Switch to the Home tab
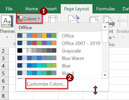This screenshot has width=129, height=100. (x=32, y=9)
